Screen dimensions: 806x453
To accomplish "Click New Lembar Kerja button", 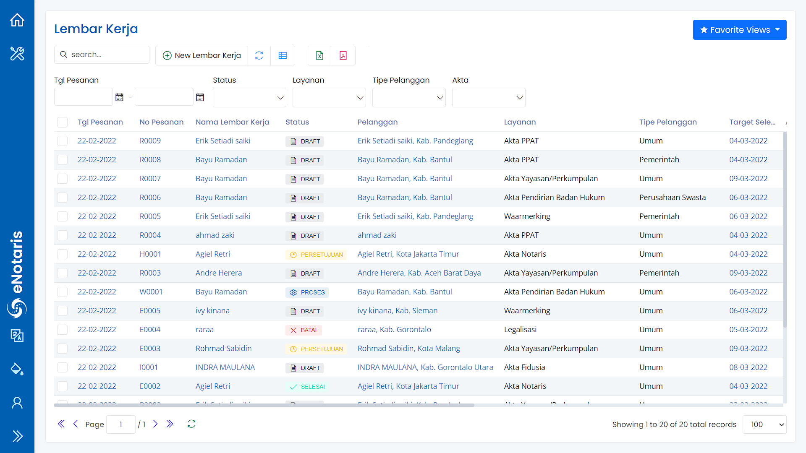I will point(201,55).
